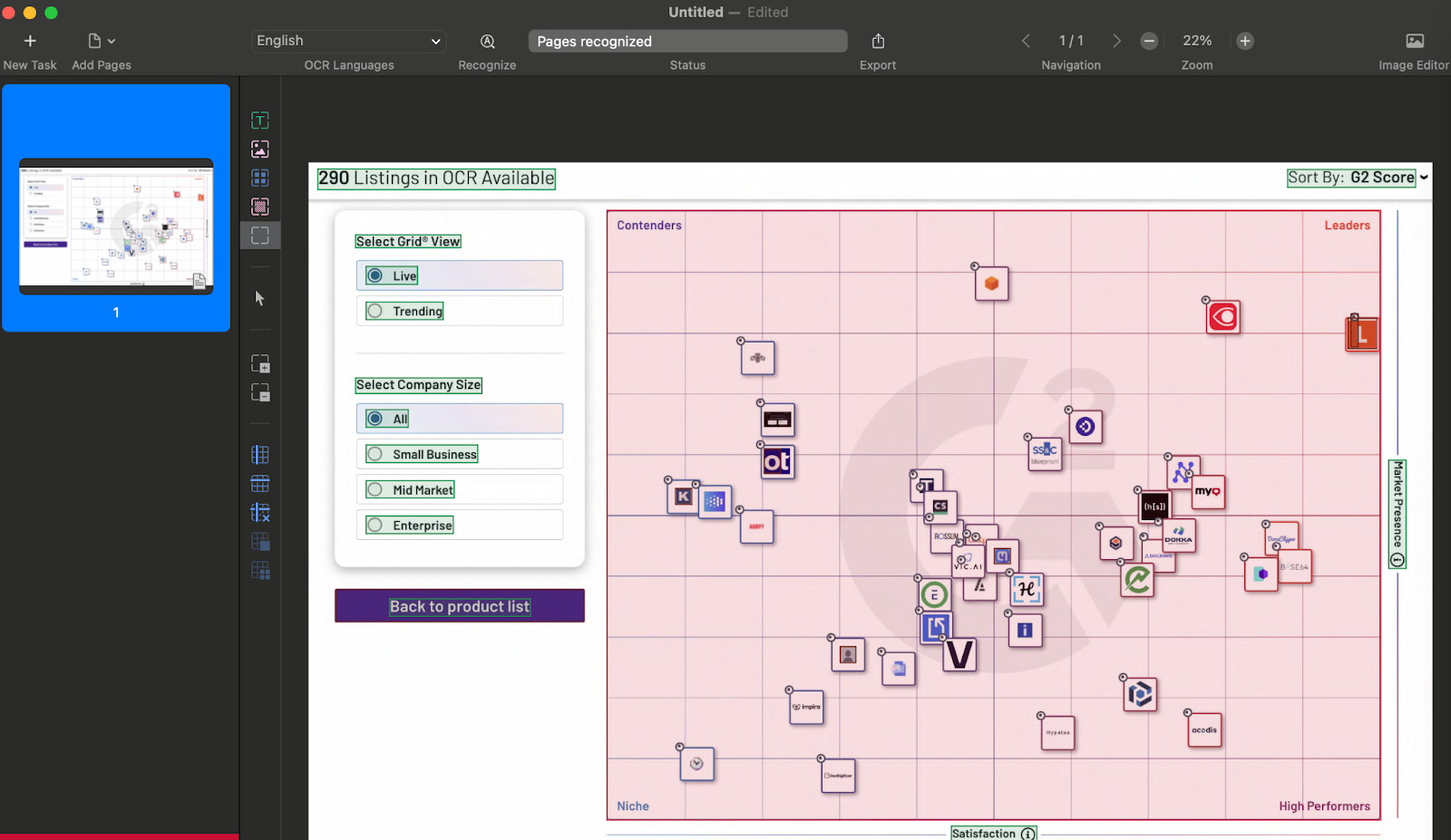The height and width of the screenshot is (840, 1451).
Task: Click the 'Select Company Size' label
Action: (x=418, y=385)
